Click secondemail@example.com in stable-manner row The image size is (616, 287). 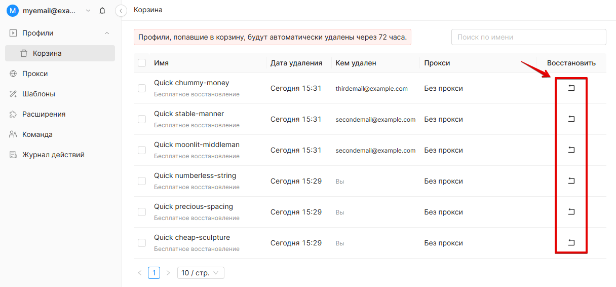pyautogui.click(x=375, y=119)
